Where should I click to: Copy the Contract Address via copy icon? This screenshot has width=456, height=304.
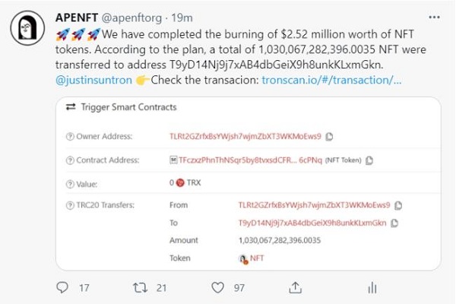pos(369,160)
